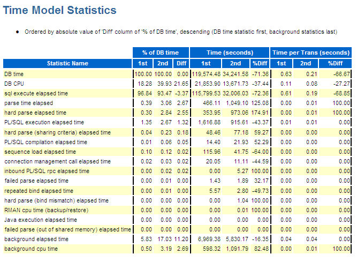This screenshot has height=262, width=357.
Task: Click the Statistic Name column header
Action: (67, 63)
